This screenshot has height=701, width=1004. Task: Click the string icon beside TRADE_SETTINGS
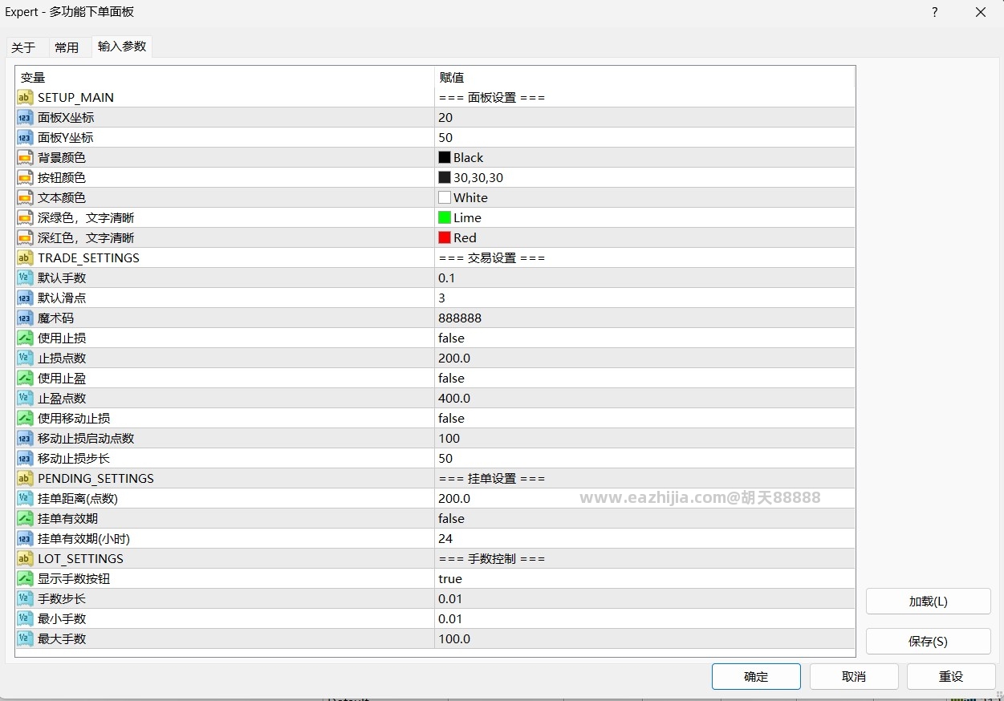pyautogui.click(x=25, y=257)
